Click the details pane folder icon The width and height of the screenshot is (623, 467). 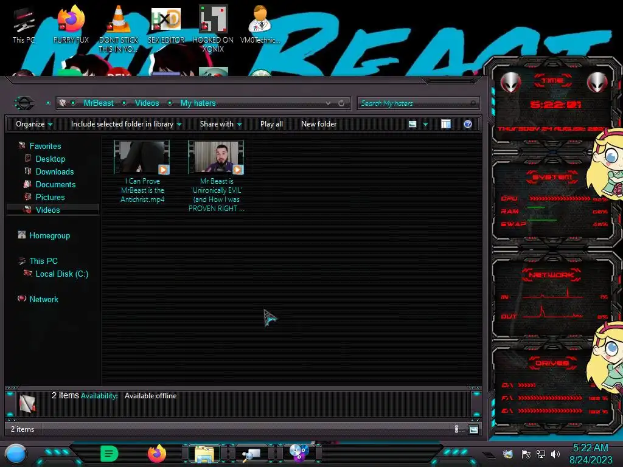tap(27, 404)
